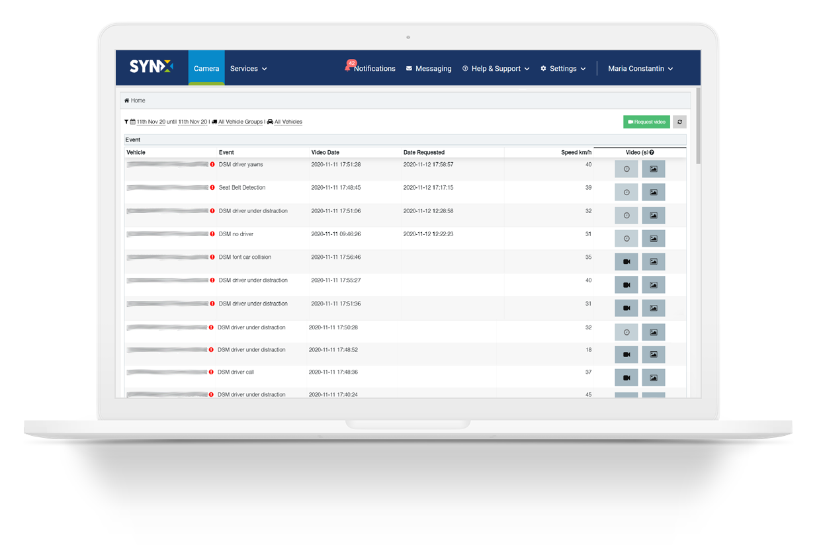The image size is (821, 549).
Task: Open image for the 17:50:28 distraction event
Action: tap(654, 332)
